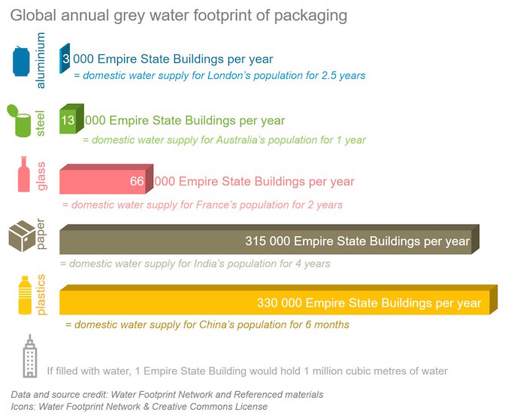Click the yellow plastics bar reading 330 000
The height and width of the screenshot is (418, 526).
pyautogui.click(x=279, y=299)
